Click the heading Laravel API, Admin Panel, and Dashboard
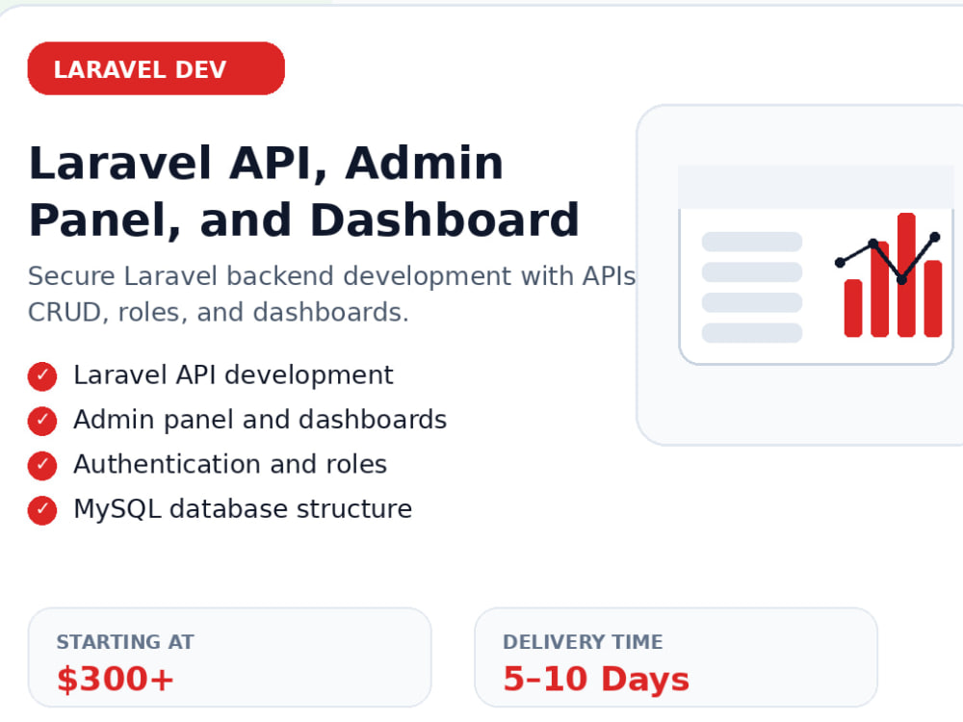 [304, 191]
